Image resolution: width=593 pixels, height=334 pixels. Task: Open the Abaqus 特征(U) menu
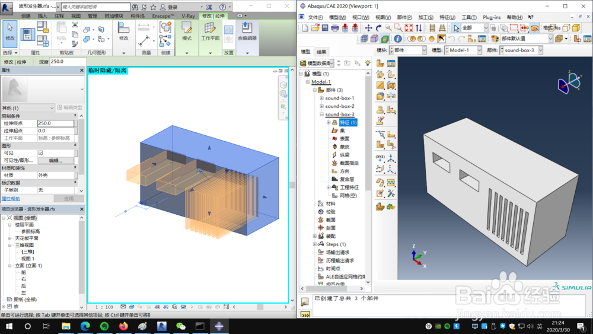tap(447, 17)
